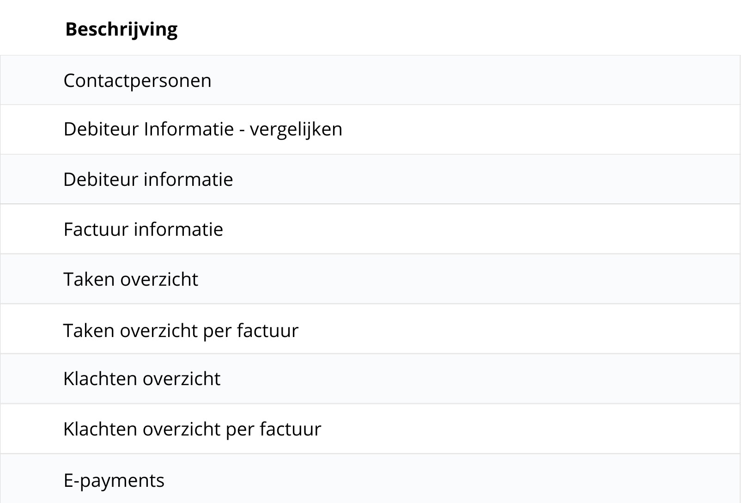Open the Klachten overzicht entry
Screen dimensions: 741x503
coord(142,379)
